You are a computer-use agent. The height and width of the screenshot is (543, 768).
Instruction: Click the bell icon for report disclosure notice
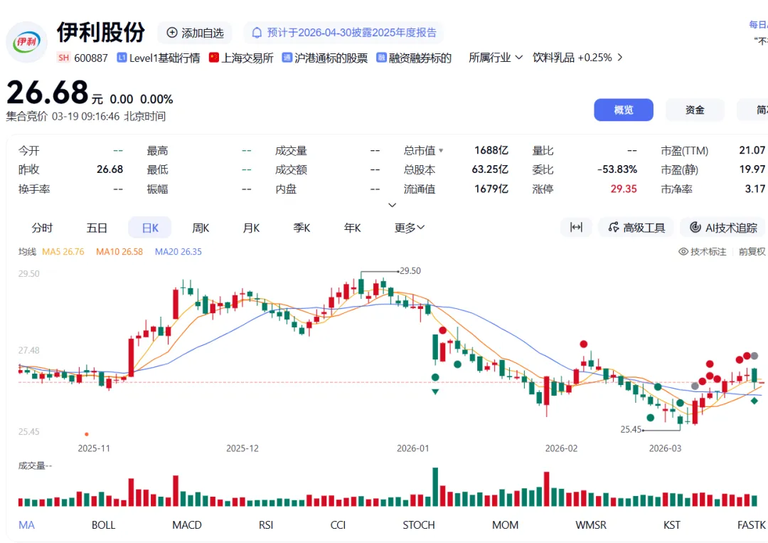[257, 33]
